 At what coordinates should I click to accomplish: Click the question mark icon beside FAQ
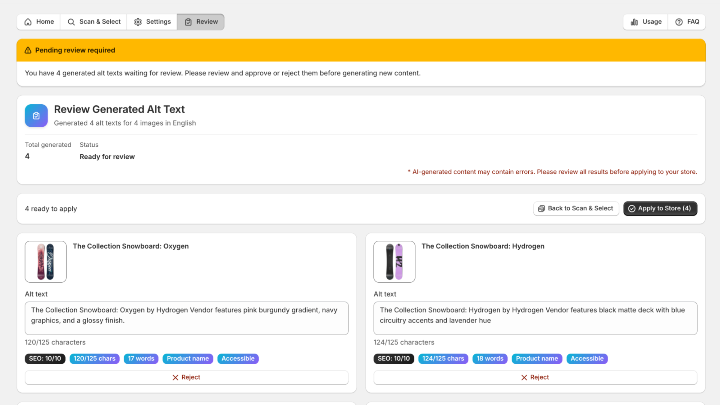(x=678, y=22)
